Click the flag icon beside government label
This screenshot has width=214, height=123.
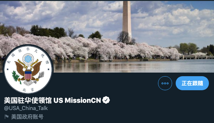[6, 116]
